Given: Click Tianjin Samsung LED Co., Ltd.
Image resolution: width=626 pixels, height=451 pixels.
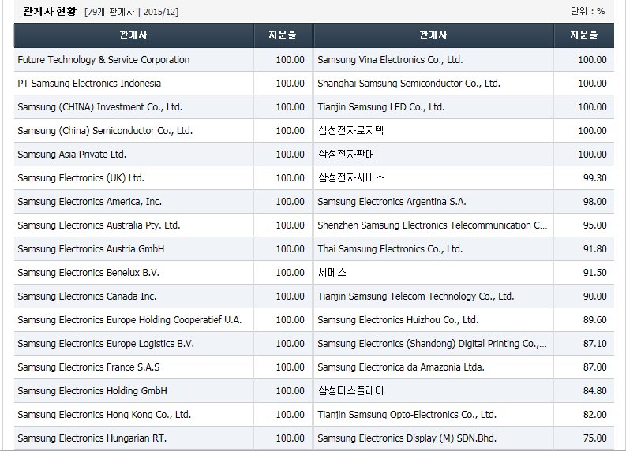Looking at the screenshot, I should pyautogui.click(x=380, y=107).
